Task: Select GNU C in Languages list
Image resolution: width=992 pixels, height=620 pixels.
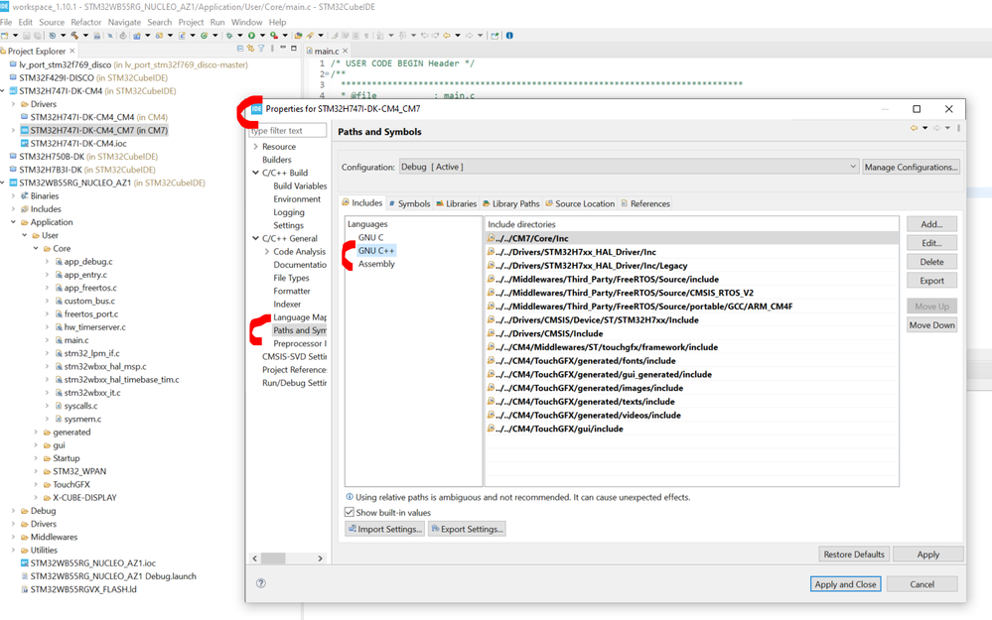Action: (370, 238)
